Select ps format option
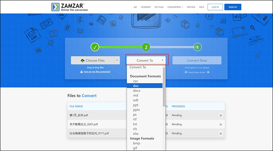The width and height of the screenshot is (273, 151). (x=145, y=115)
